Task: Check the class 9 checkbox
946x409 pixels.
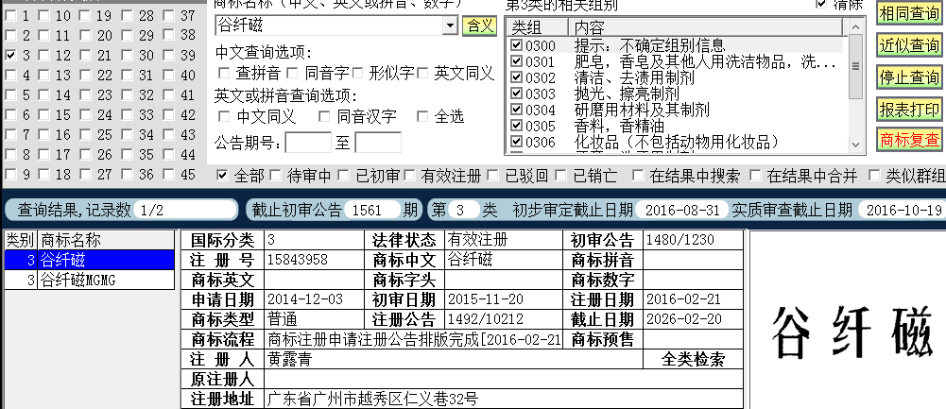Action: tap(10, 175)
